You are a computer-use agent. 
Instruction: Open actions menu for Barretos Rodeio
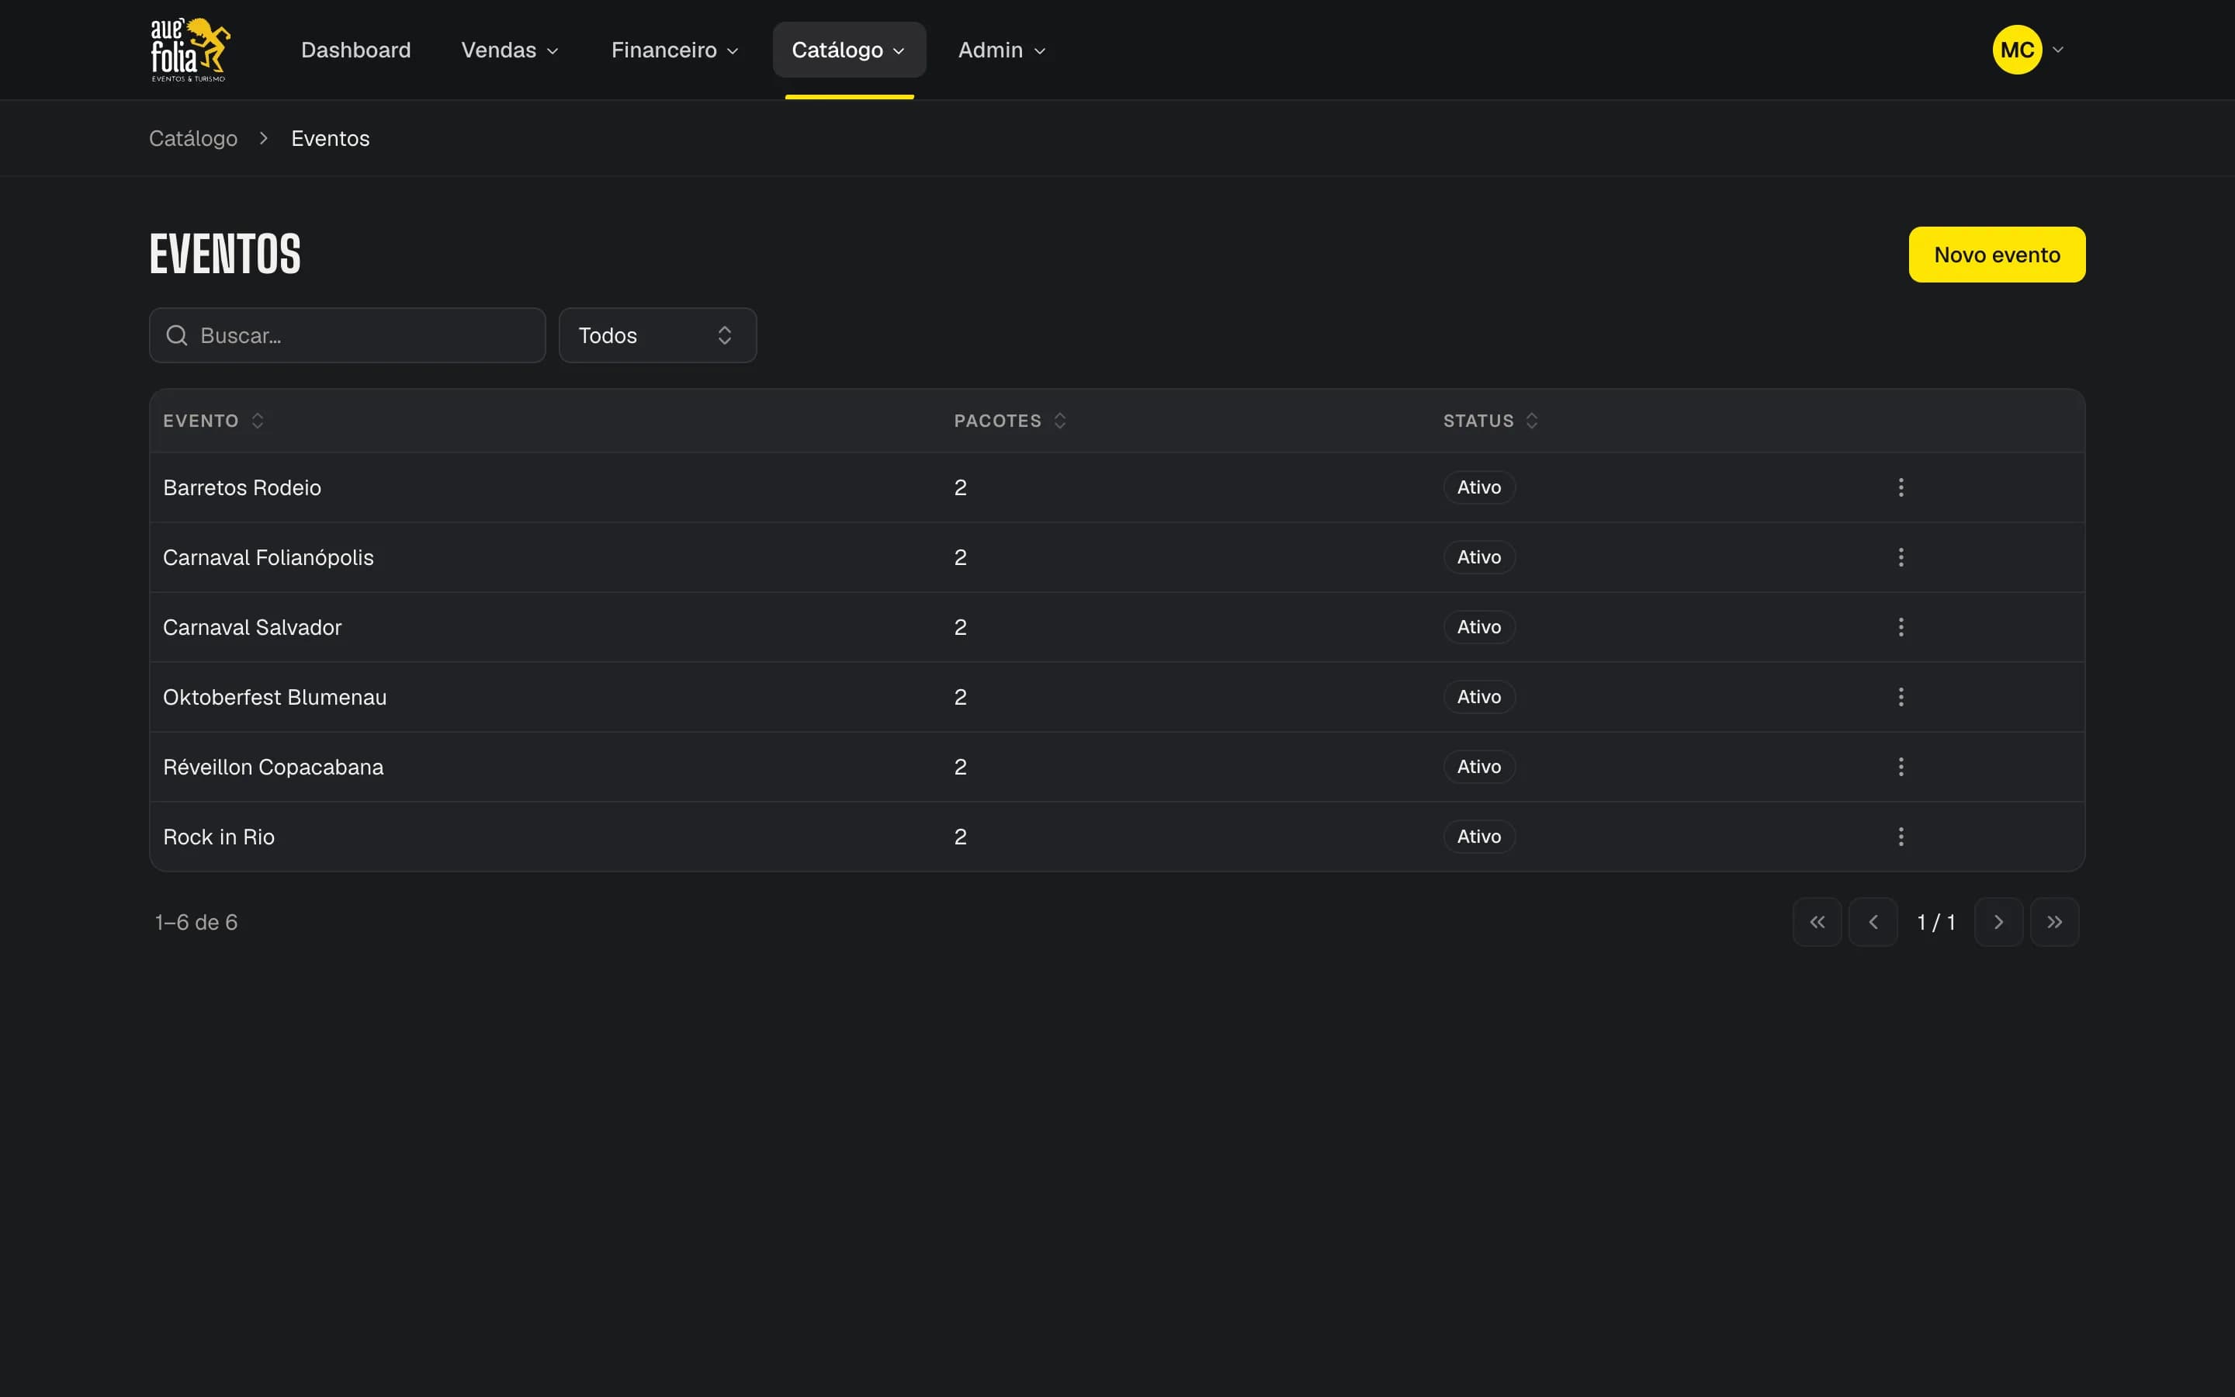1901,487
